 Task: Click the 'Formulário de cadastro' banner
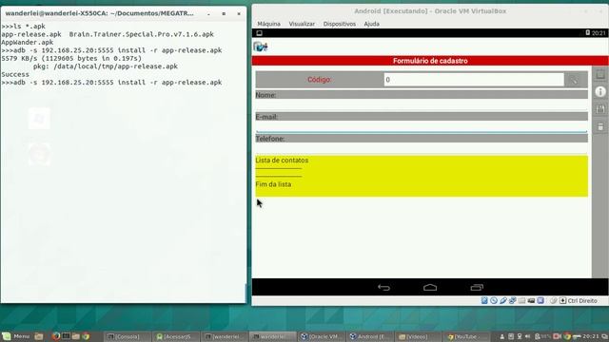pyautogui.click(x=430, y=61)
